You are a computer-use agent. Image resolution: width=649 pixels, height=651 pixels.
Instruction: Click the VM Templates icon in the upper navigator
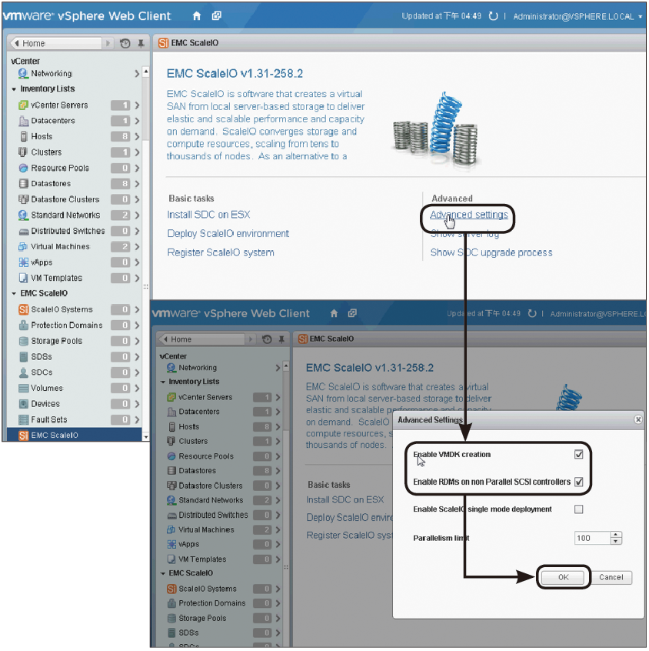24,278
